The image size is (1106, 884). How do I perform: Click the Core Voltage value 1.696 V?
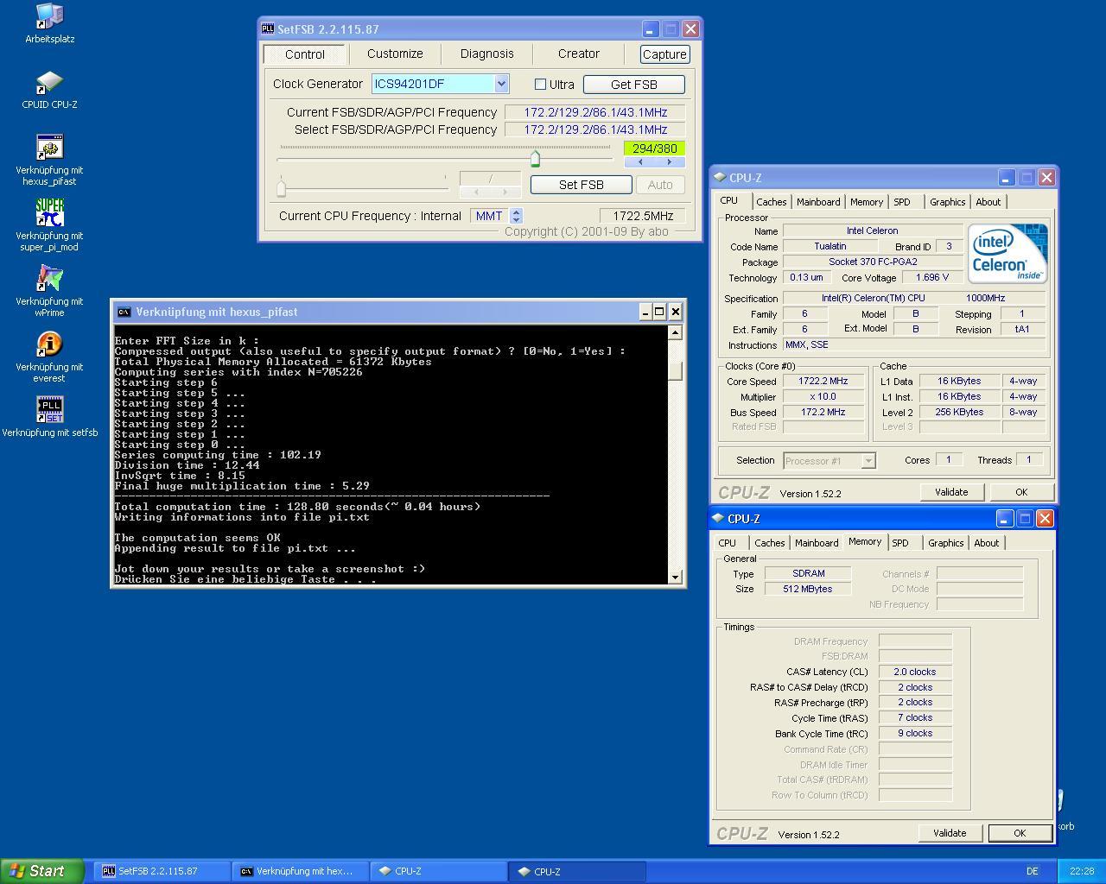[931, 277]
